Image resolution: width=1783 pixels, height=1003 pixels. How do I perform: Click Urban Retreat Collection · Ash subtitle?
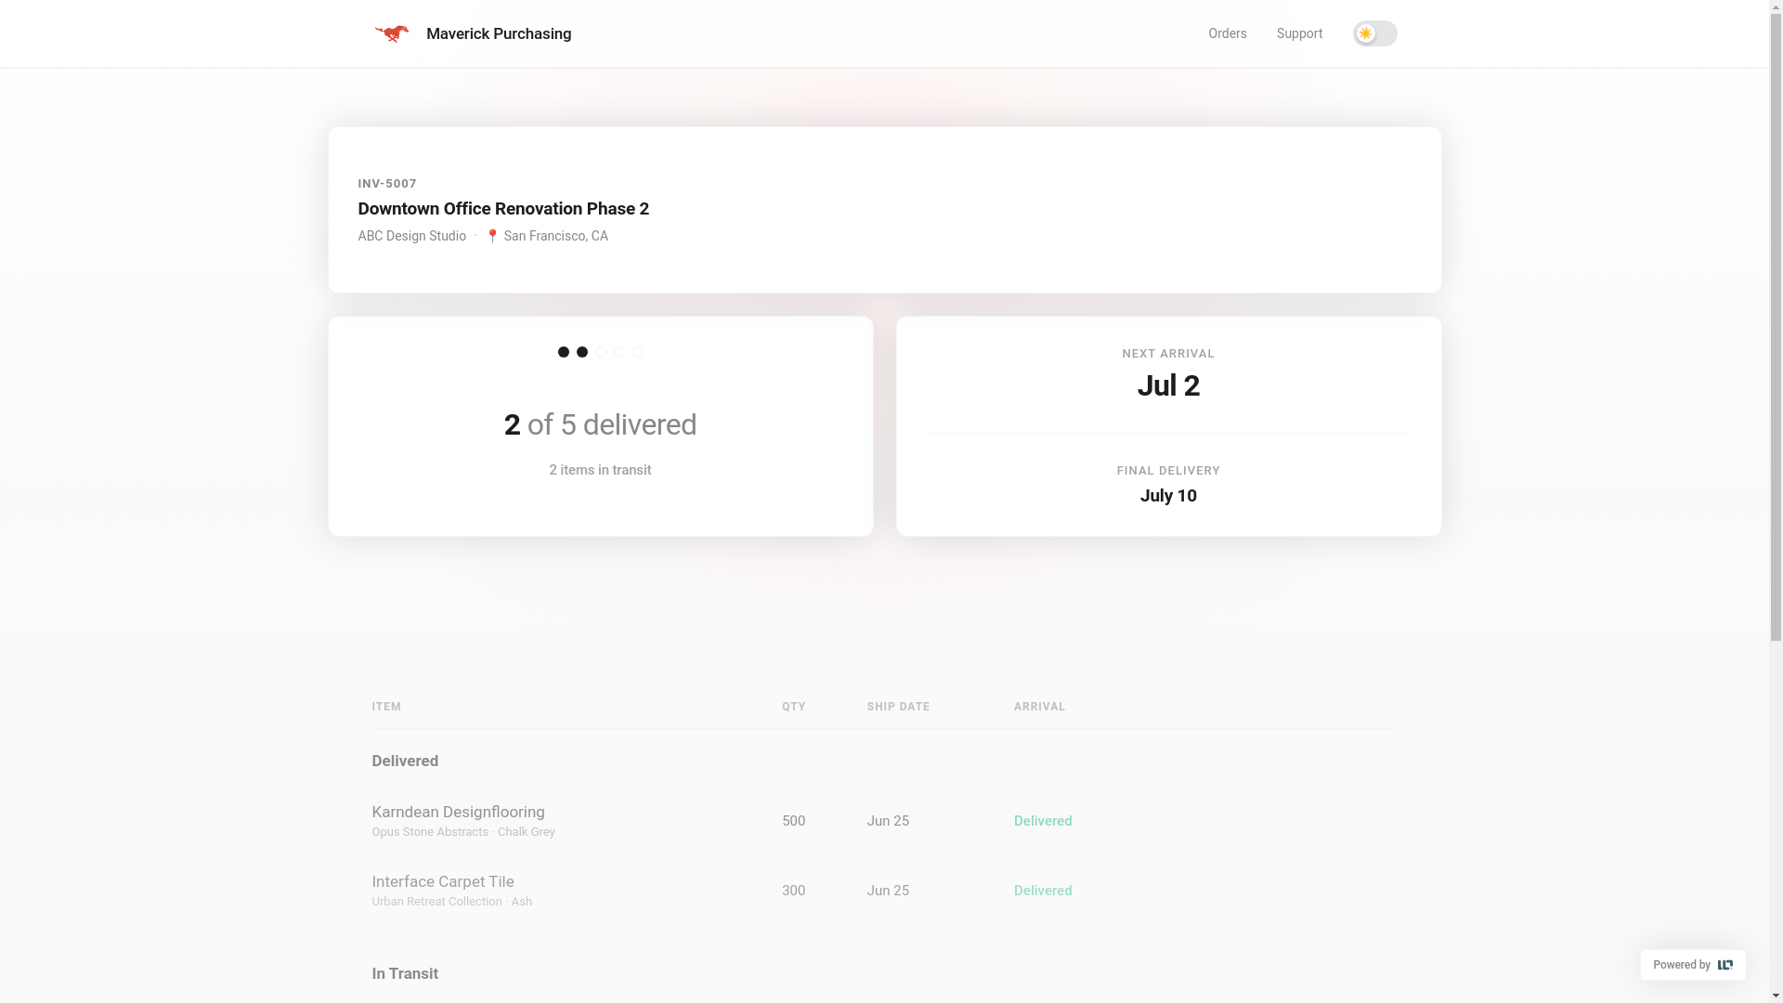pos(451,902)
